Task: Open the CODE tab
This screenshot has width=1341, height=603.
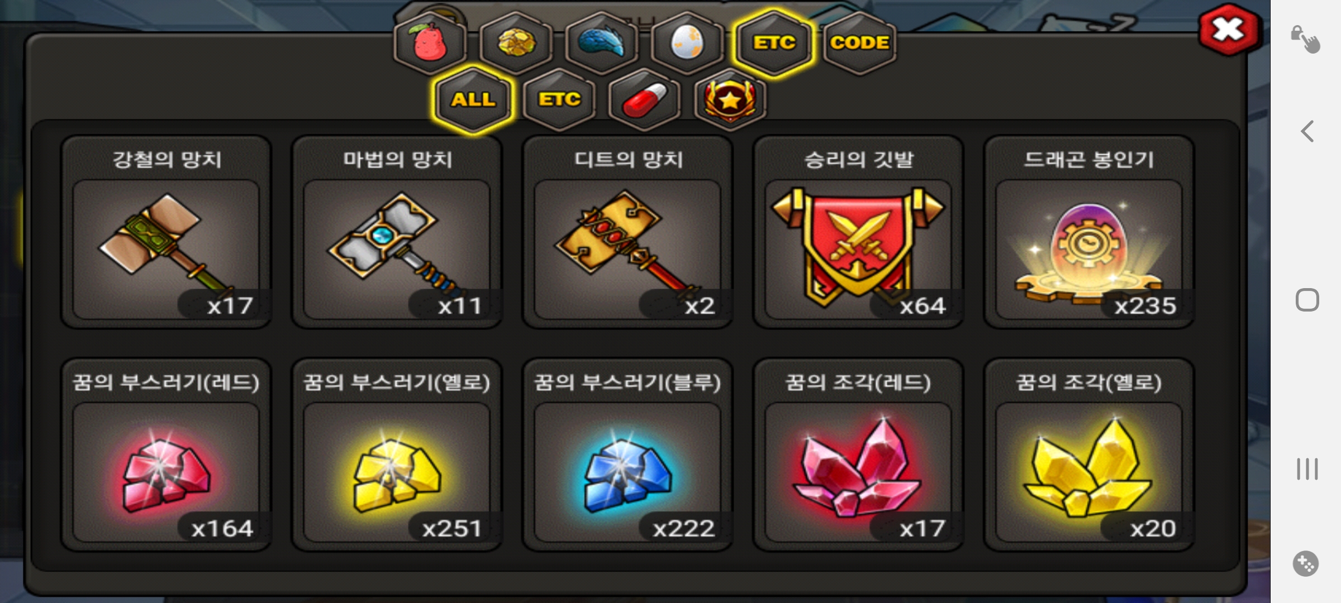Action: tap(859, 43)
